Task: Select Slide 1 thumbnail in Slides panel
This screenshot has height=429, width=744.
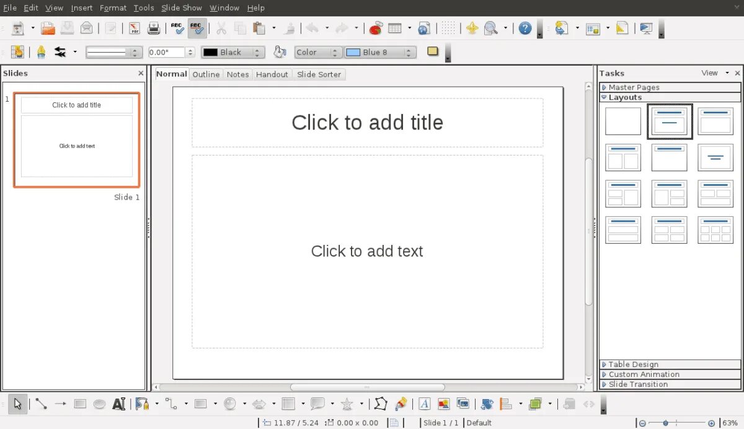Action: [77, 140]
